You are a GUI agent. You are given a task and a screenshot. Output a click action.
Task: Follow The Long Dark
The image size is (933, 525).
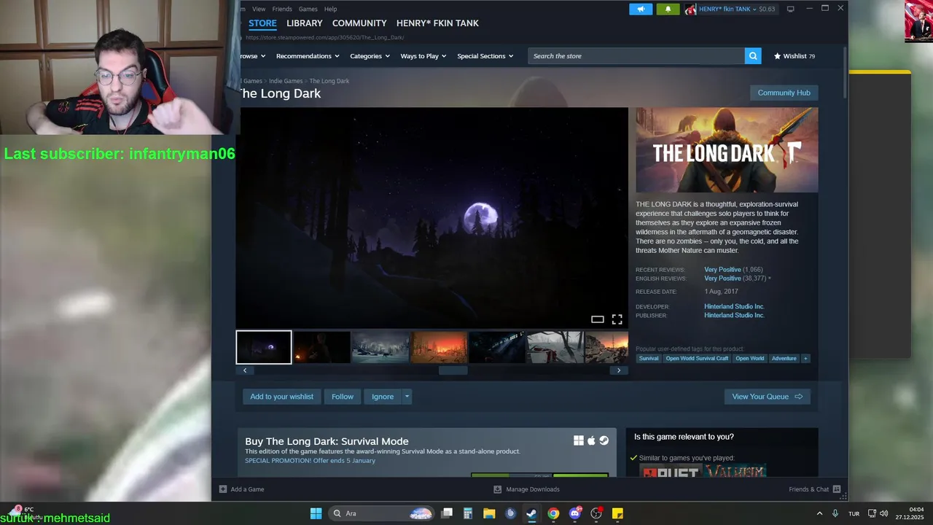click(x=343, y=397)
